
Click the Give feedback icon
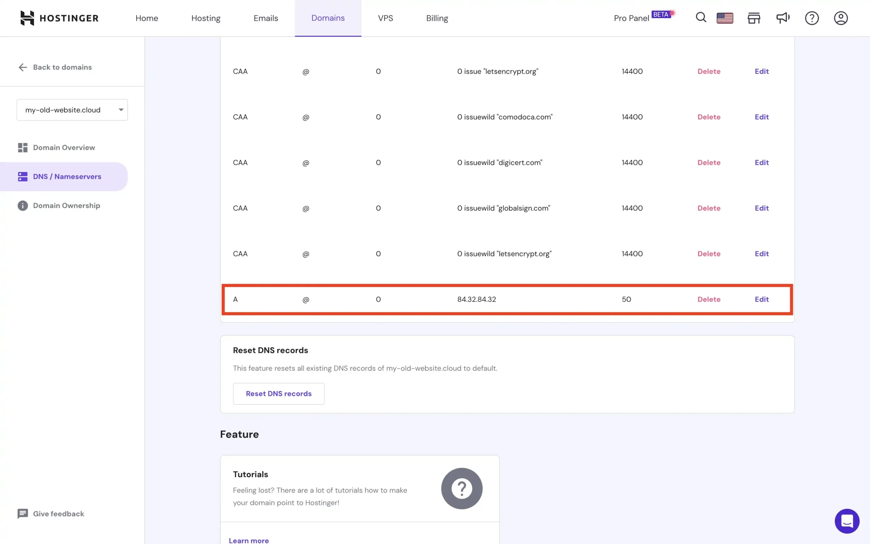[23, 513]
